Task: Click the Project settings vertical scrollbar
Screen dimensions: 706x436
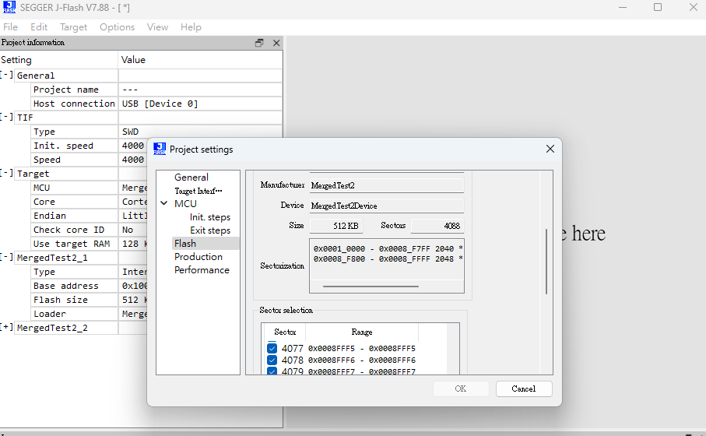Action: tap(546, 262)
